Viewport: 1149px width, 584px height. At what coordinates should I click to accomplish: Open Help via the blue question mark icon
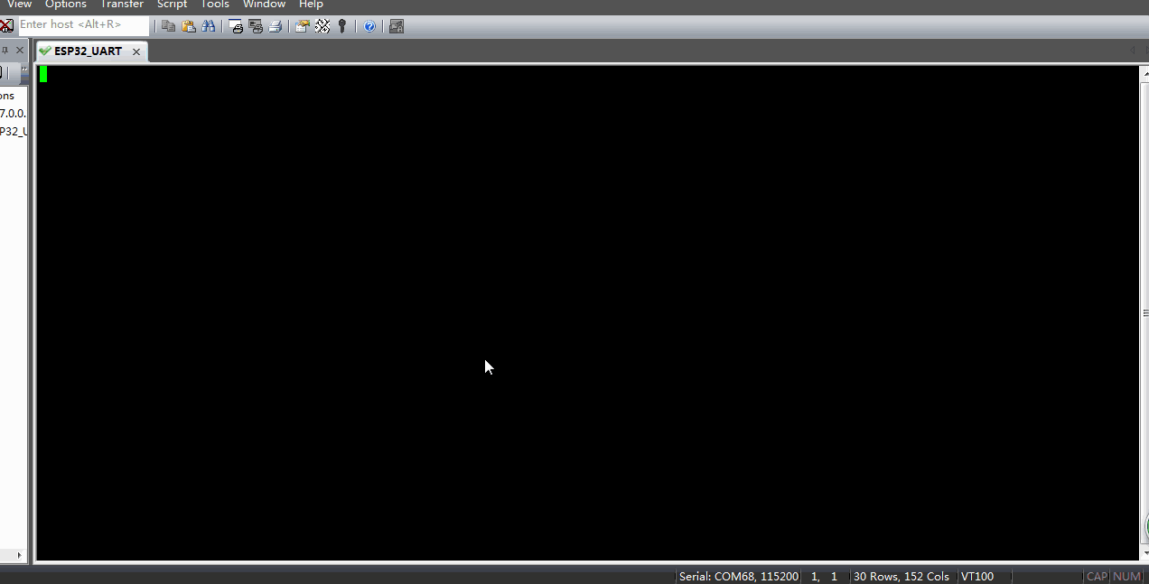pyautogui.click(x=369, y=26)
